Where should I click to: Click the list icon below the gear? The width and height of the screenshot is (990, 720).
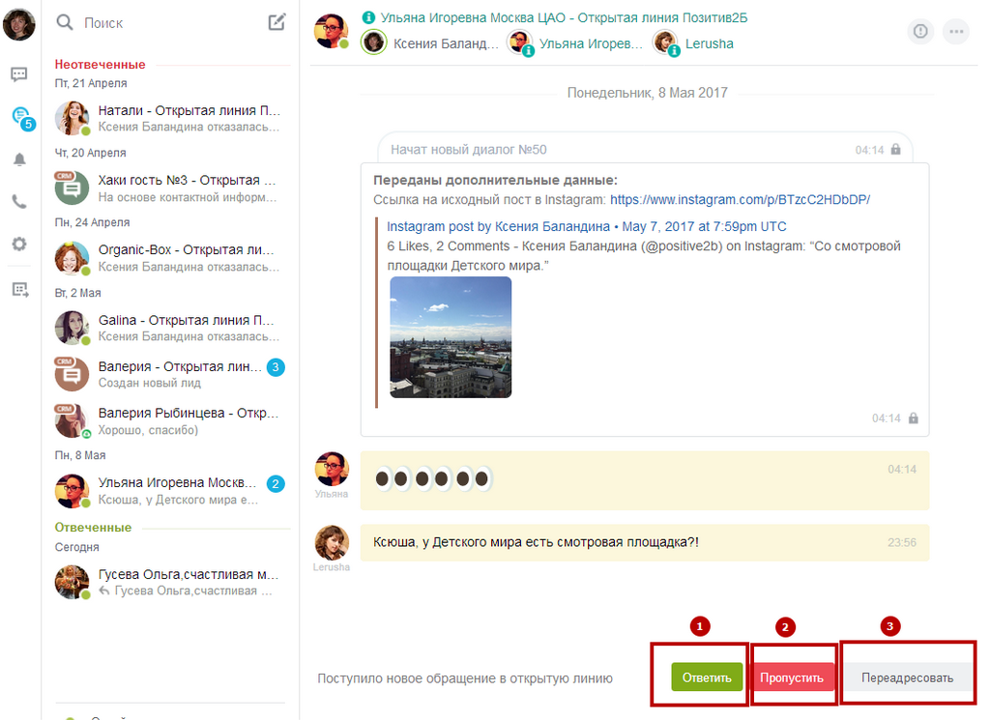(20, 290)
